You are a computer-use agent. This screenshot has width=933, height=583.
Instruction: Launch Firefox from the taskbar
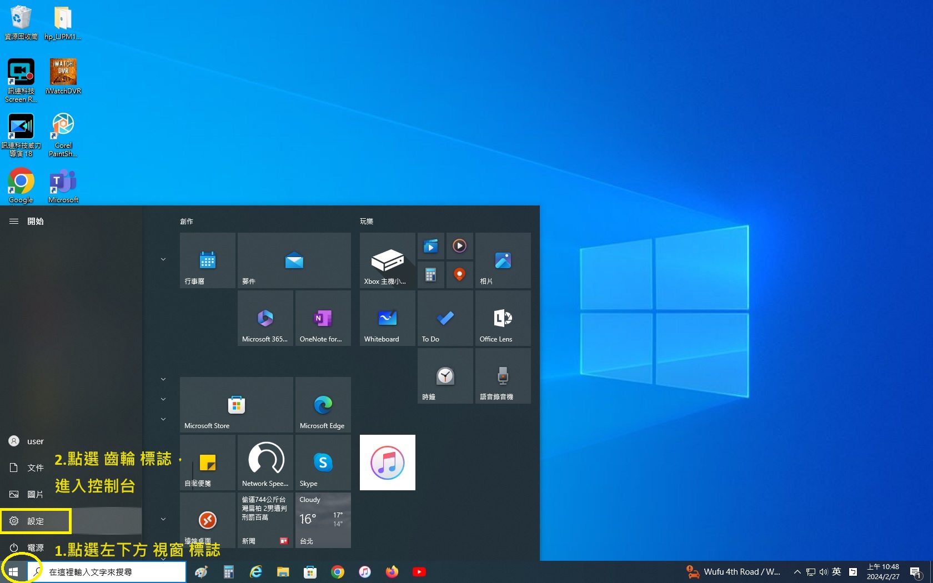pyautogui.click(x=392, y=572)
